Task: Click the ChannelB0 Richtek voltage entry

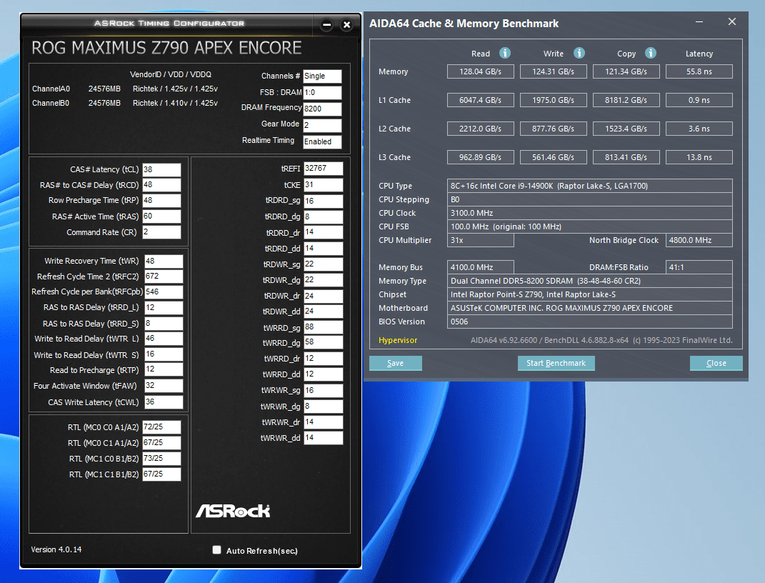Action: 175,103
